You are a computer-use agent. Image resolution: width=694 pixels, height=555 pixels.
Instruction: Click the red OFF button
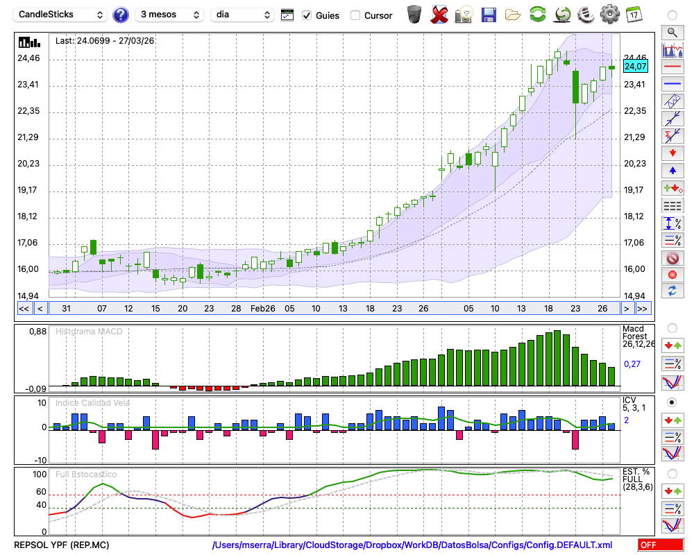660,545
